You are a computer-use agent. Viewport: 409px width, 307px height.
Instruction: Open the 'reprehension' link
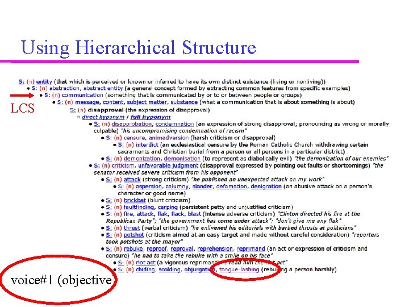(x=215, y=248)
